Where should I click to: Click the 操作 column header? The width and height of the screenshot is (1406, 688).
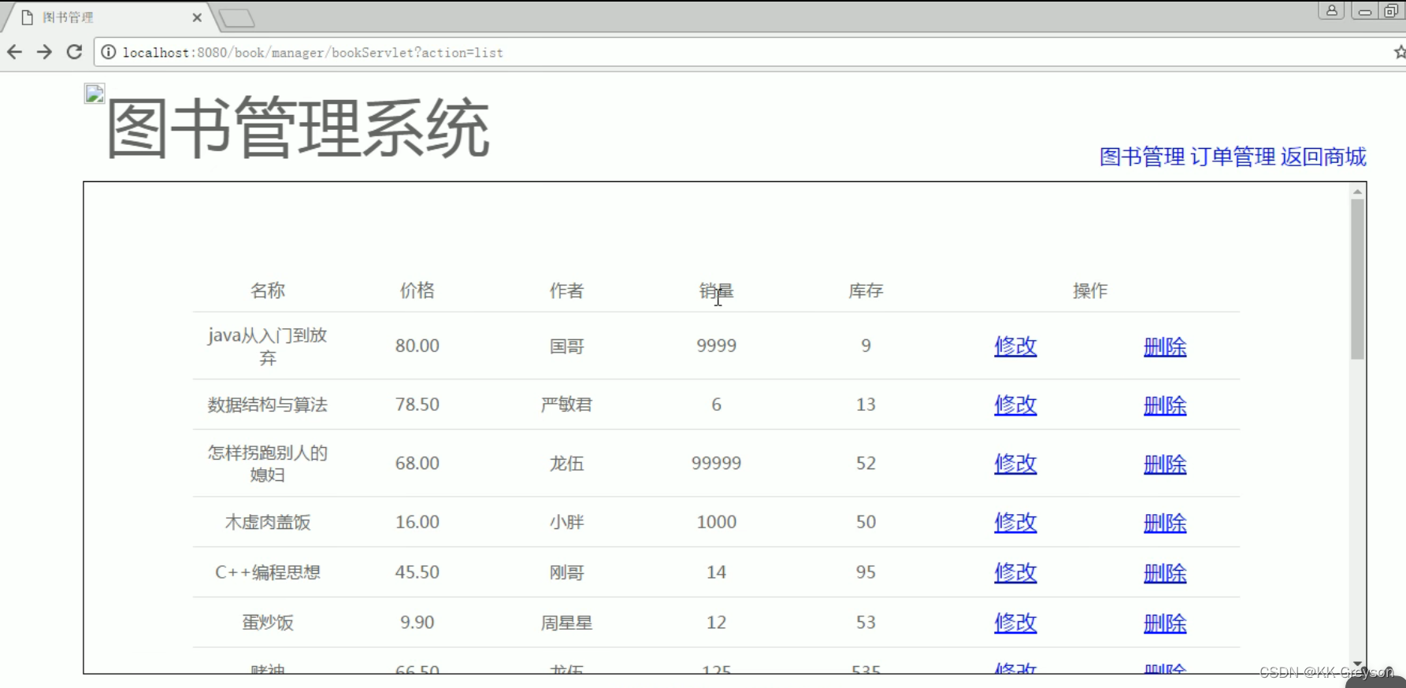[x=1090, y=290]
